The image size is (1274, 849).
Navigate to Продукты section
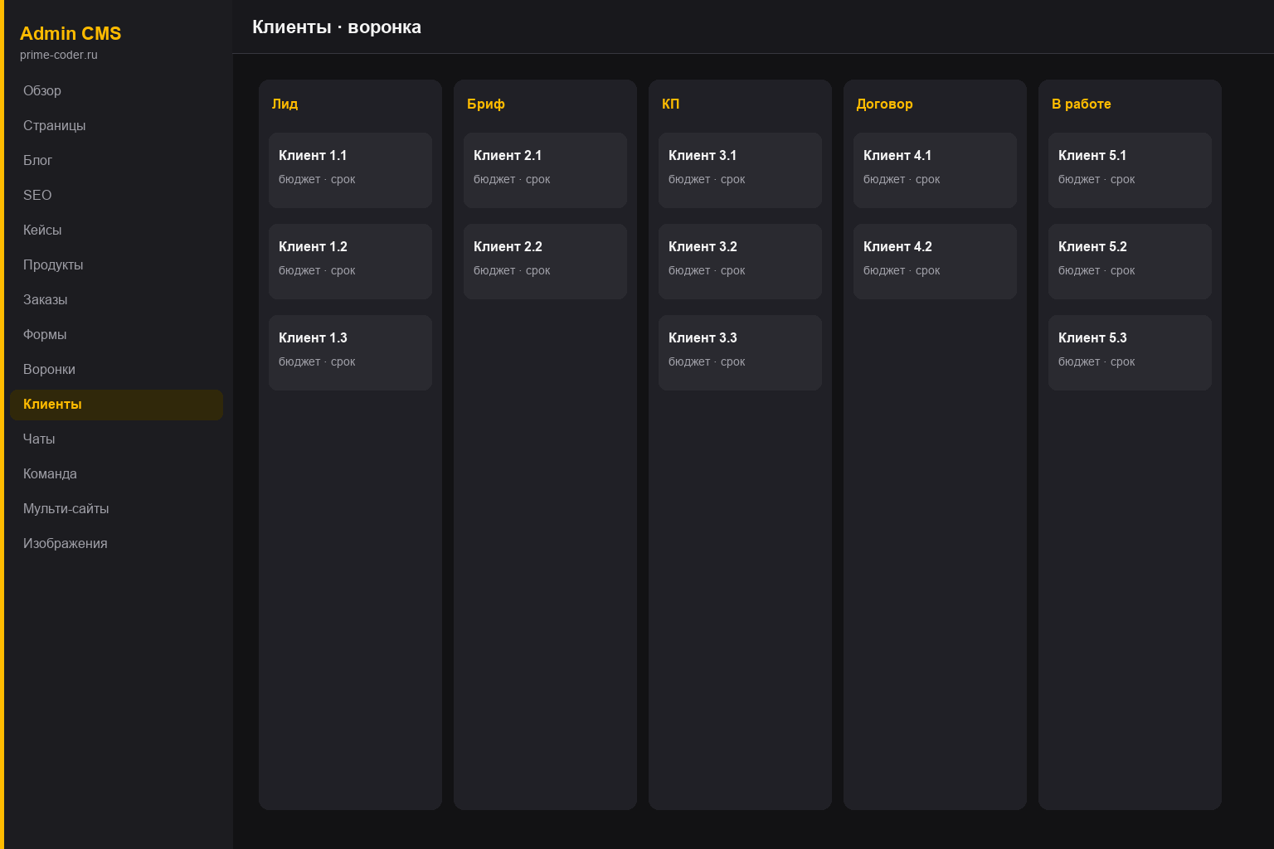click(x=116, y=265)
